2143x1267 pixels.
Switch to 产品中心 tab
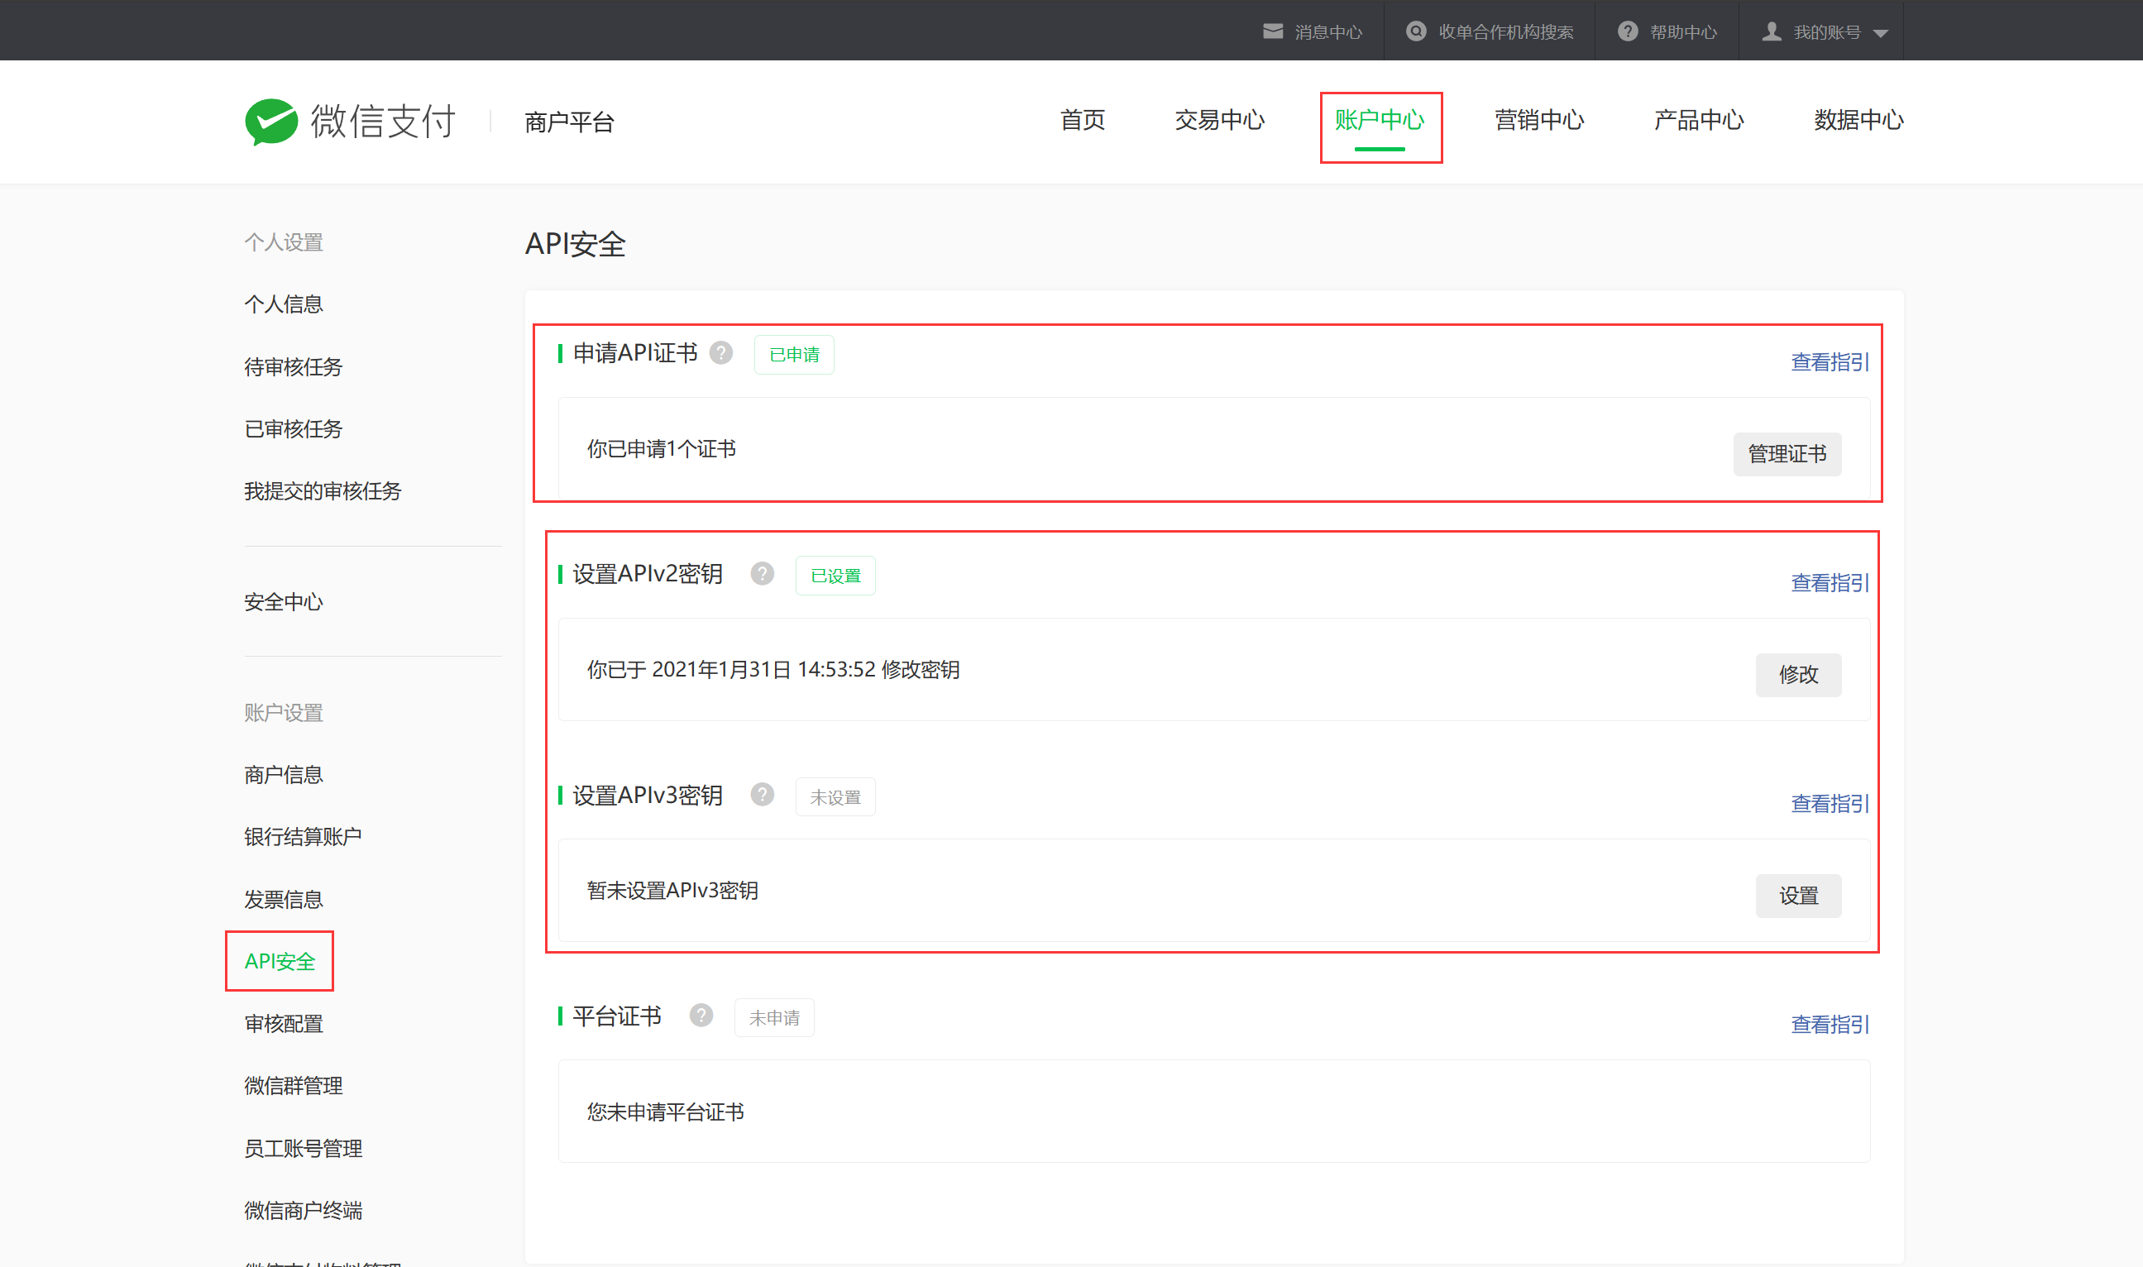click(1698, 121)
